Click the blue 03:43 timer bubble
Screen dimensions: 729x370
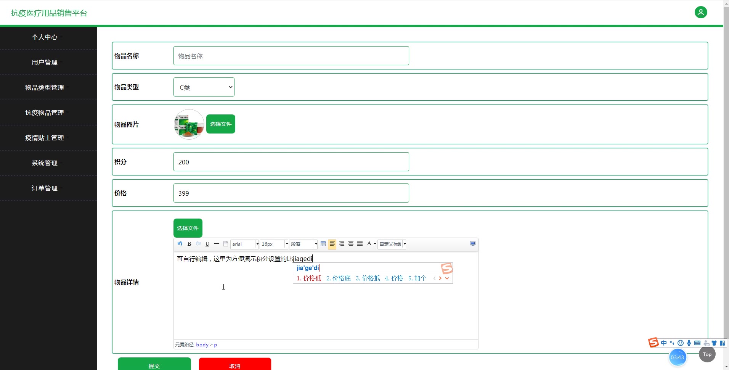pos(678,357)
